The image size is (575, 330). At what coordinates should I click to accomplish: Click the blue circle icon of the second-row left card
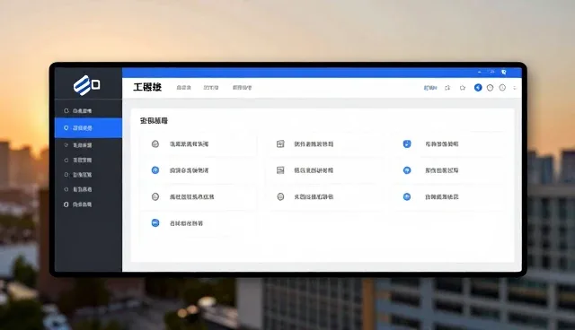[155, 170]
